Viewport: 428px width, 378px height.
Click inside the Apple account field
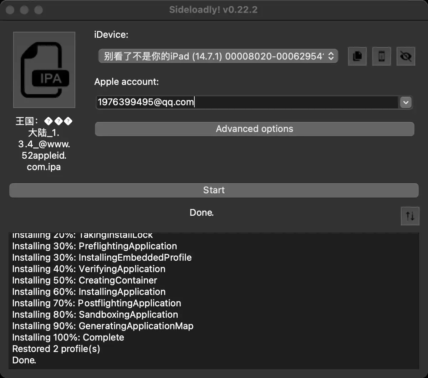250,102
